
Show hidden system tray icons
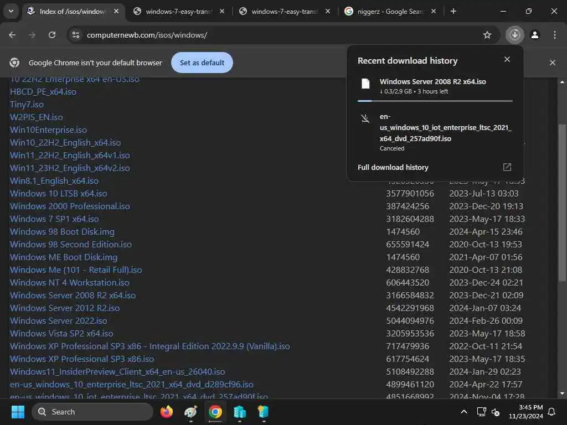(463, 412)
